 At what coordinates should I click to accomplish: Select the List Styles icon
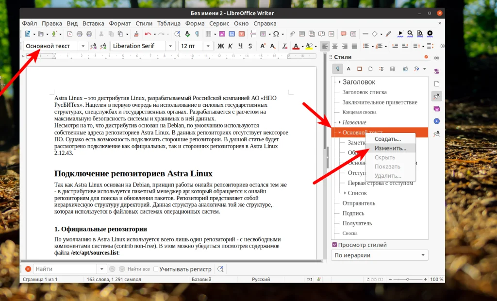click(x=382, y=69)
